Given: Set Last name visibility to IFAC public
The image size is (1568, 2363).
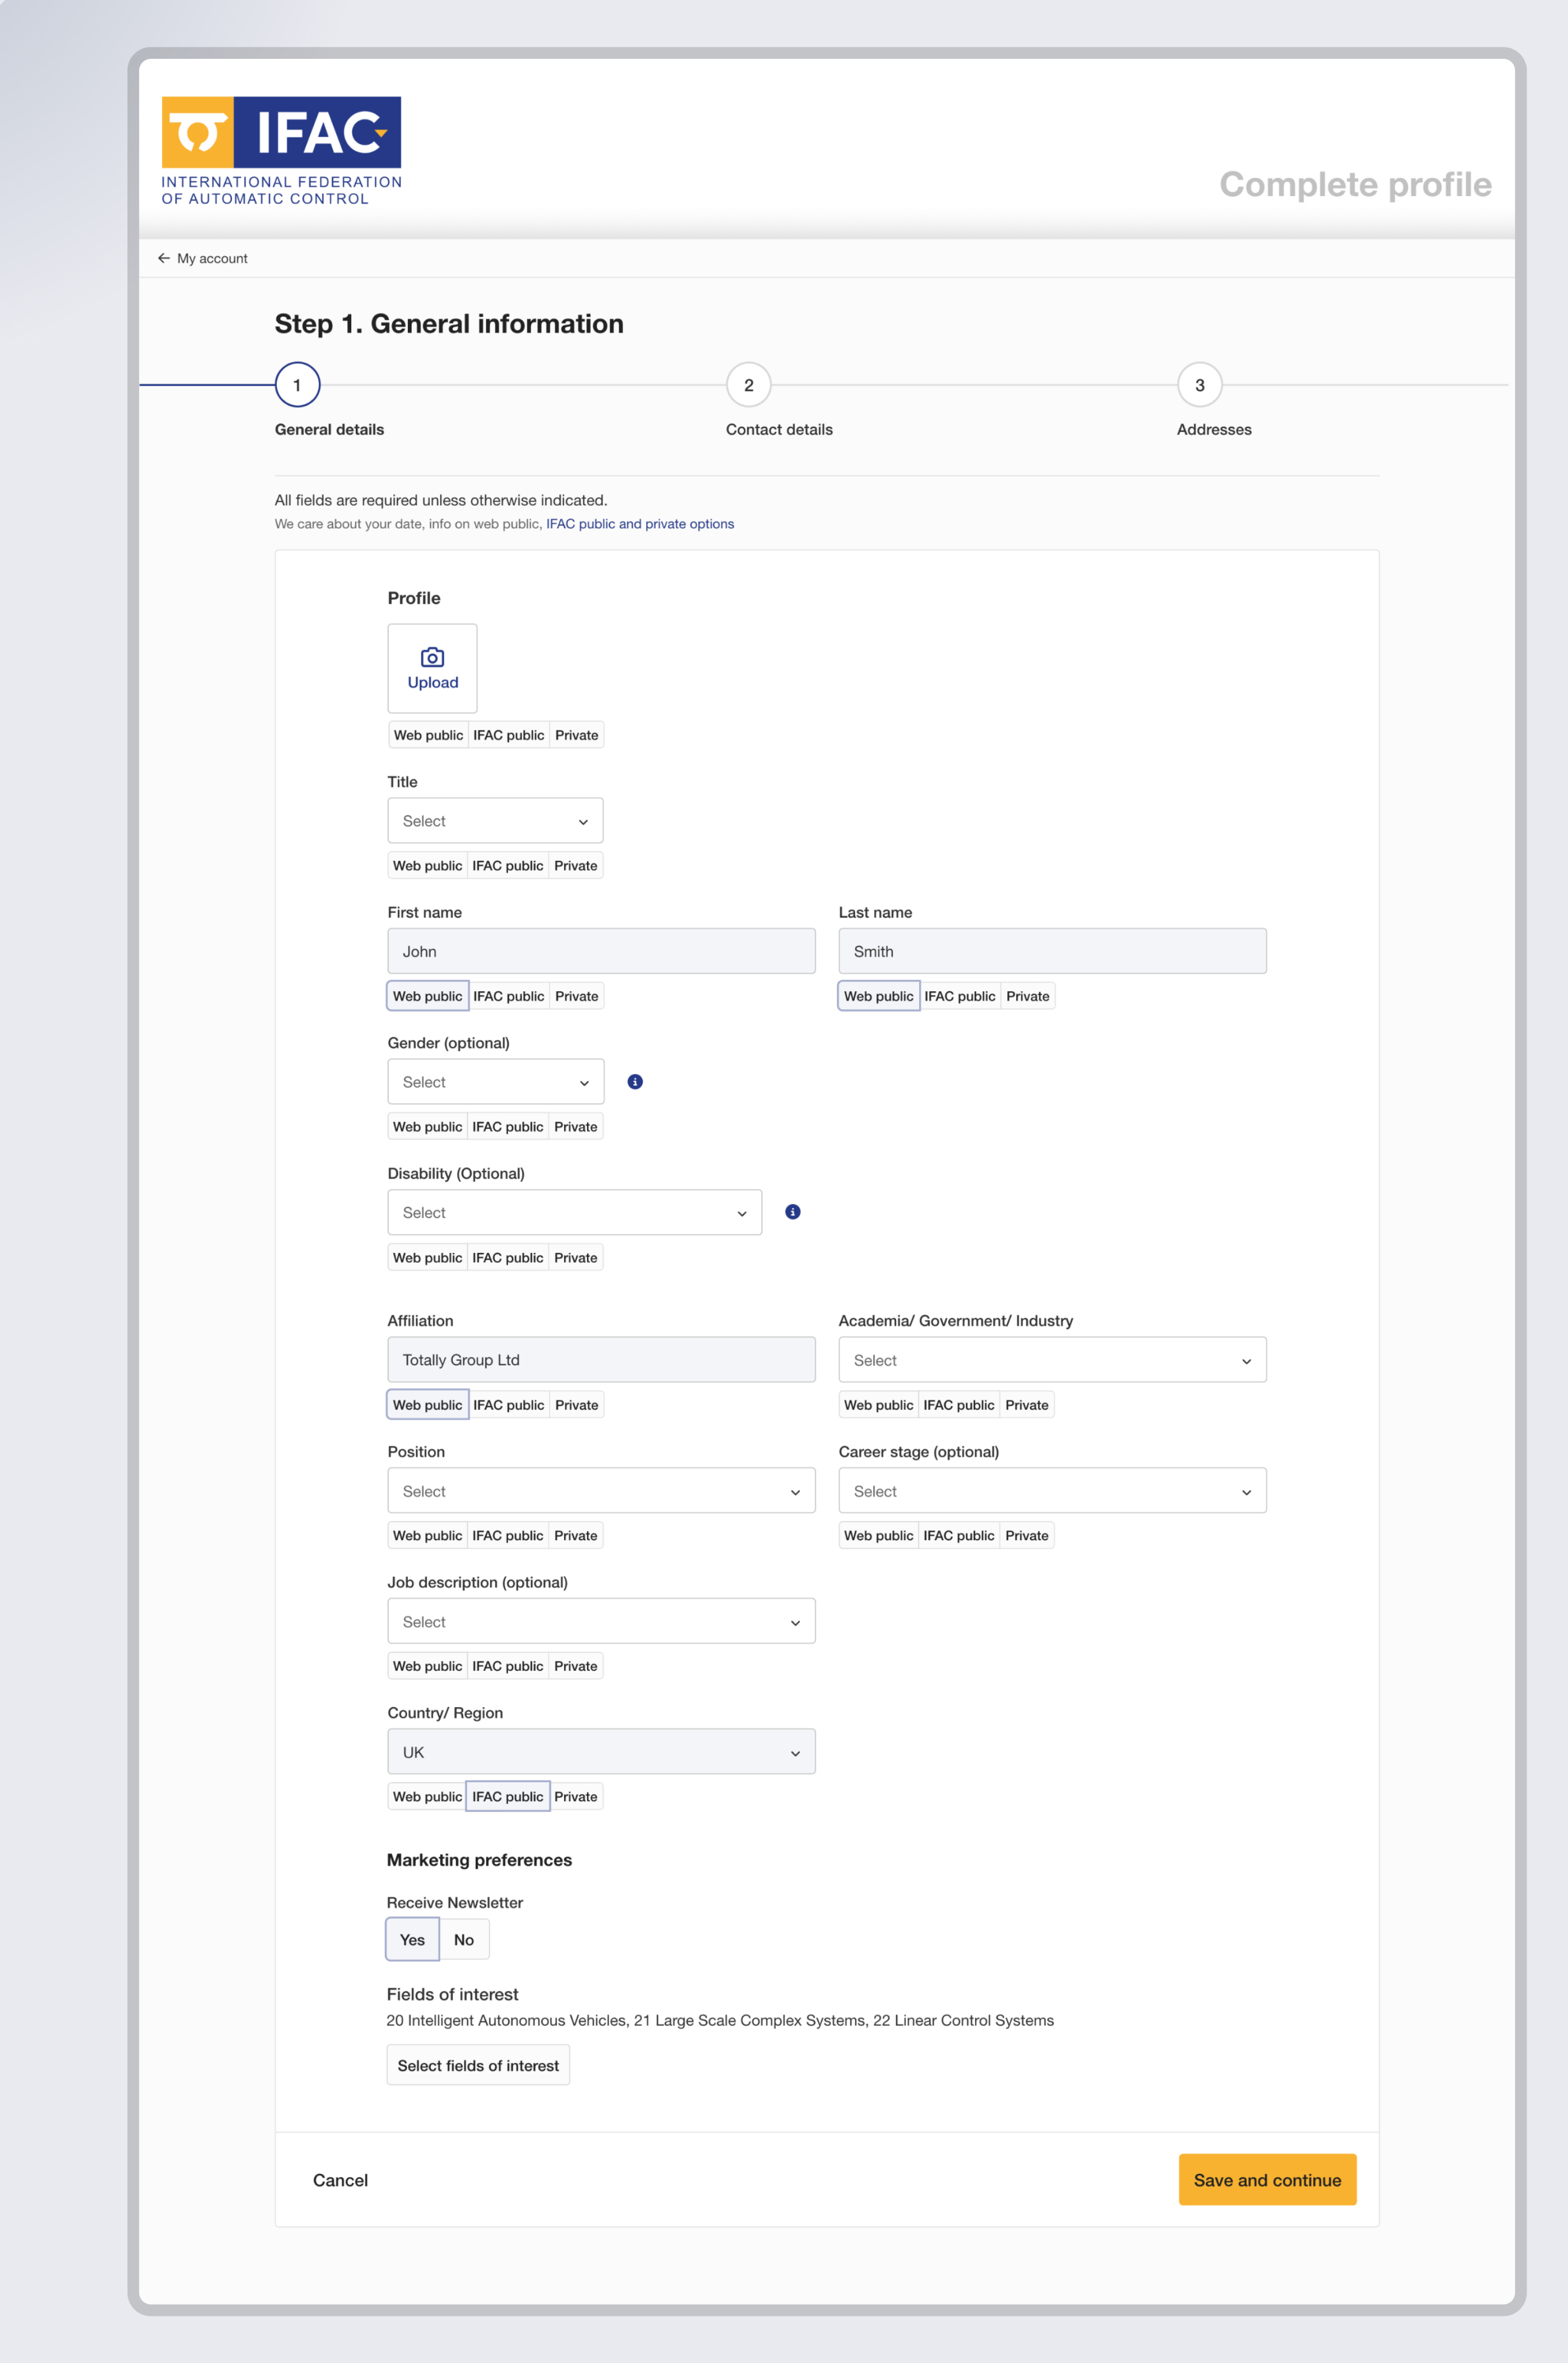Looking at the screenshot, I should click(x=959, y=996).
